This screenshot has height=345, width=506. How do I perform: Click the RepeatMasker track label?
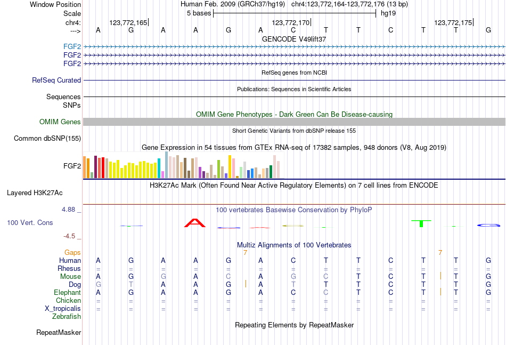(x=59, y=332)
